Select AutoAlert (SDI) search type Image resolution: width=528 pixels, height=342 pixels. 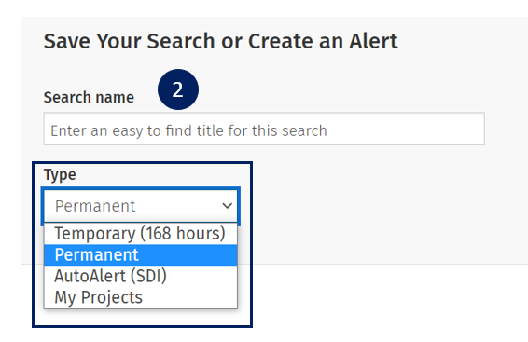(x=141, y=276)
